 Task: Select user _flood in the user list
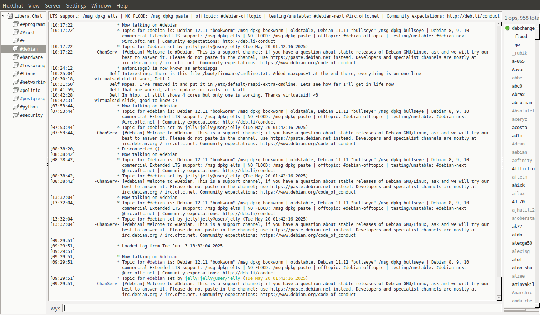point(520,36)
